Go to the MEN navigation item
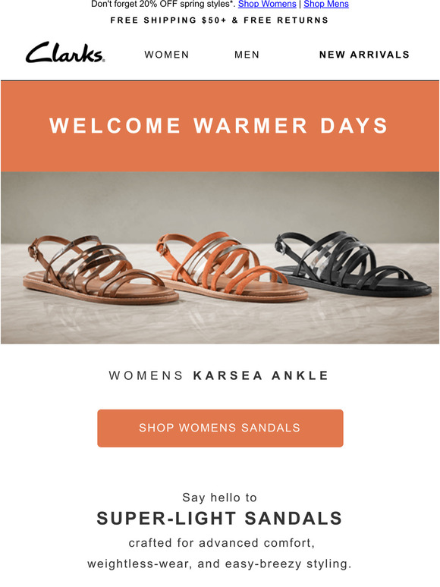This screenshot has height=587, width=440. click(x=247, y=55)
